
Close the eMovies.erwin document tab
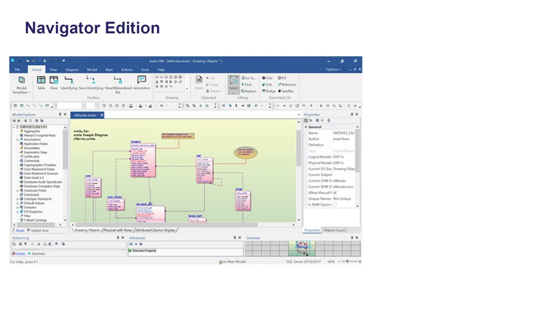pos(102,115)
